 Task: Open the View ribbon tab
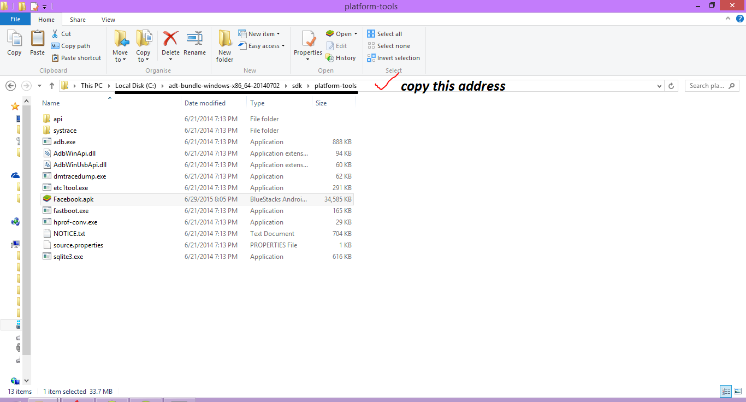(x=108, y=20)
